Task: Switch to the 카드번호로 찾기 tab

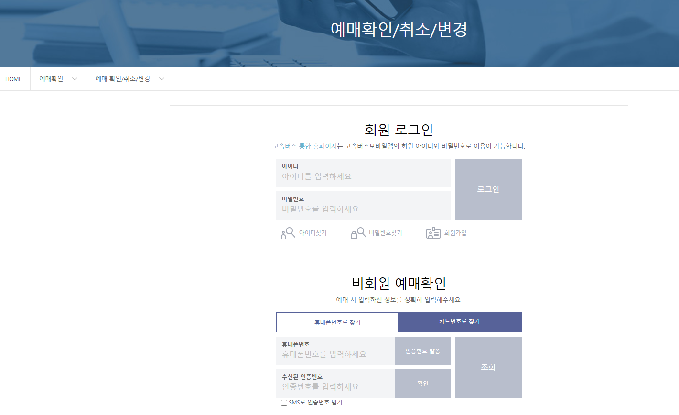Action: point(460,322)
